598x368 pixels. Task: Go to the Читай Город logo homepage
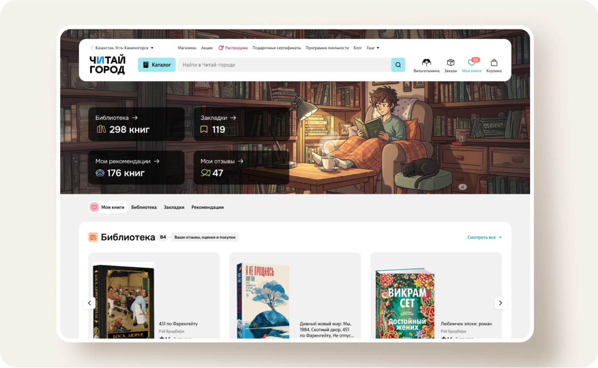[x=108, y=65]
